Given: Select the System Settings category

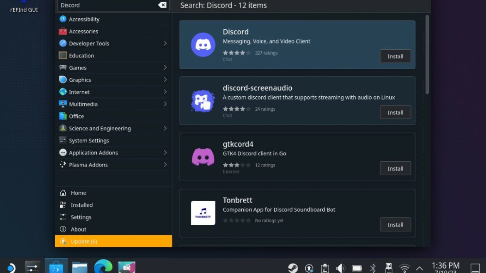Looking at the screenshot, I should click(113, 141).
